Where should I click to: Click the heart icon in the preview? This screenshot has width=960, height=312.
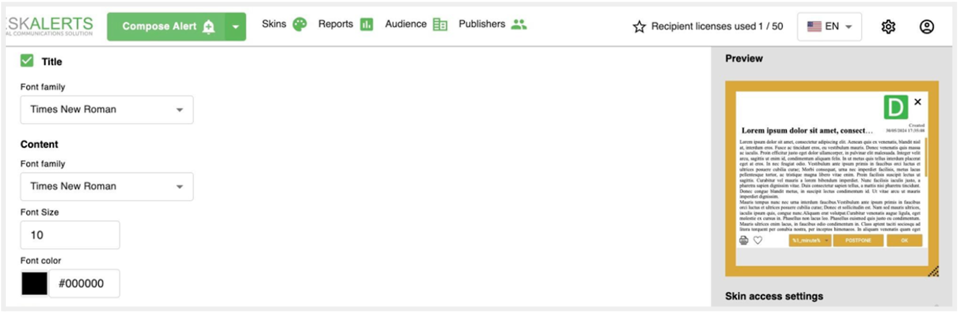[x=758, y=240]
